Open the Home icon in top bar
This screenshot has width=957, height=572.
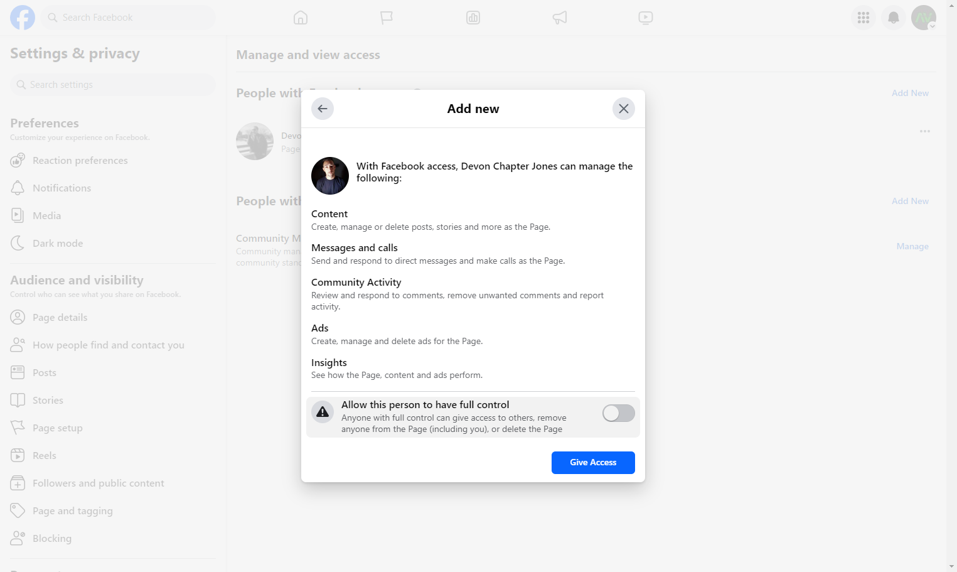(301, 18)
